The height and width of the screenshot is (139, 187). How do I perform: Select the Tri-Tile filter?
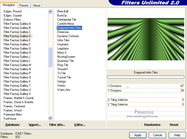(x=61, y=73)
